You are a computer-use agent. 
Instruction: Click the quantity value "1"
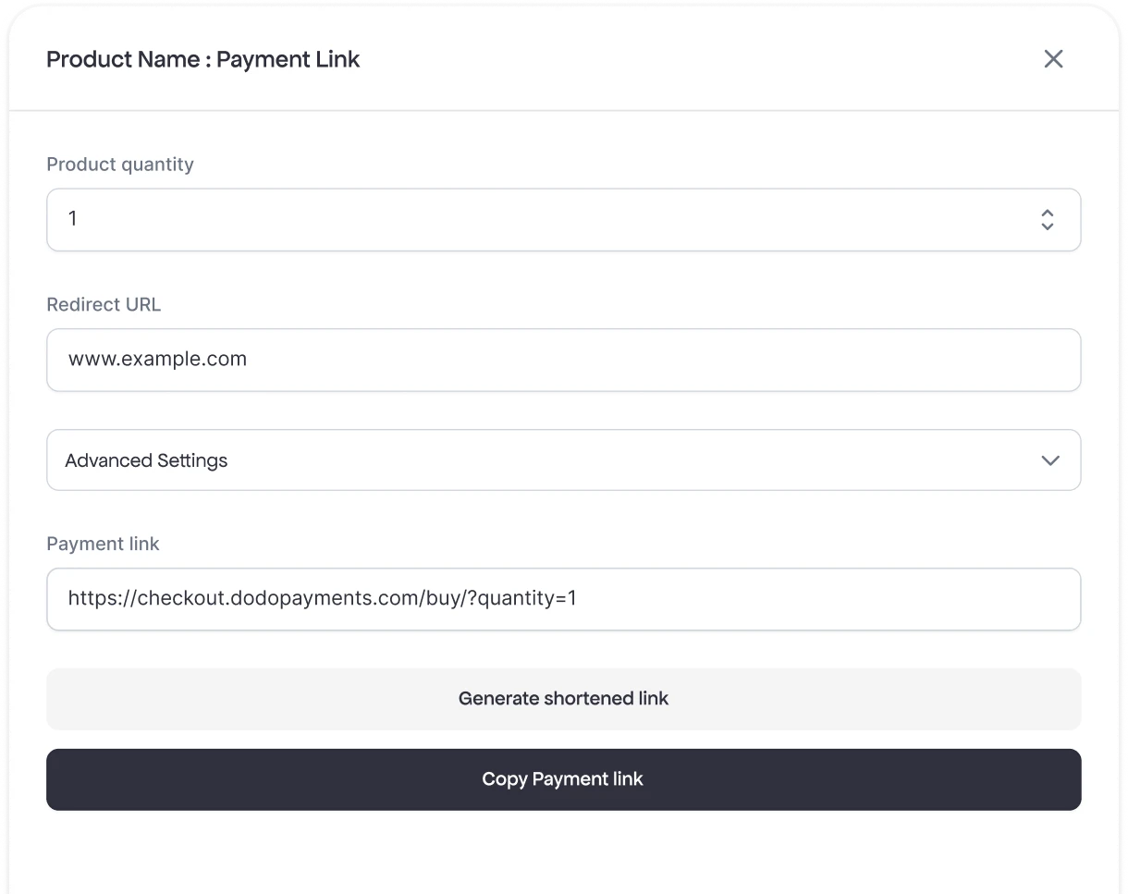(72, 220)
